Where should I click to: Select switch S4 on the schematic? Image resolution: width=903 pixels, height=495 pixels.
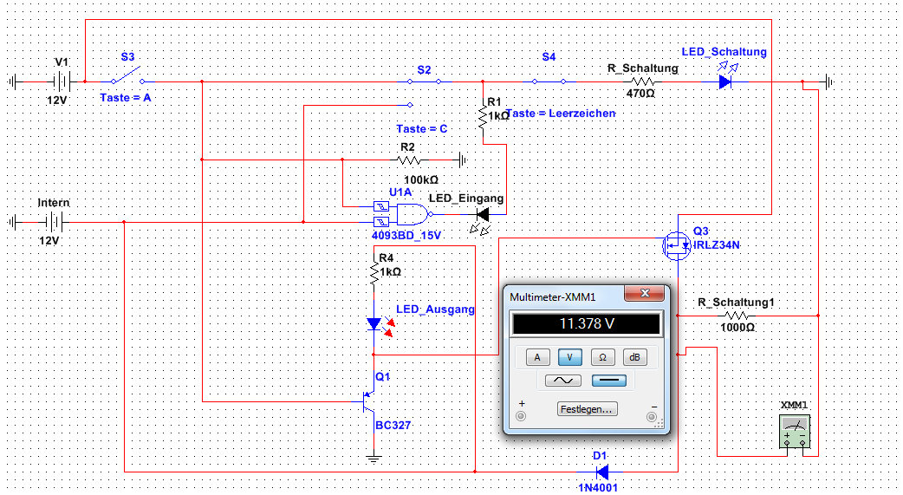tap(549, 81)
